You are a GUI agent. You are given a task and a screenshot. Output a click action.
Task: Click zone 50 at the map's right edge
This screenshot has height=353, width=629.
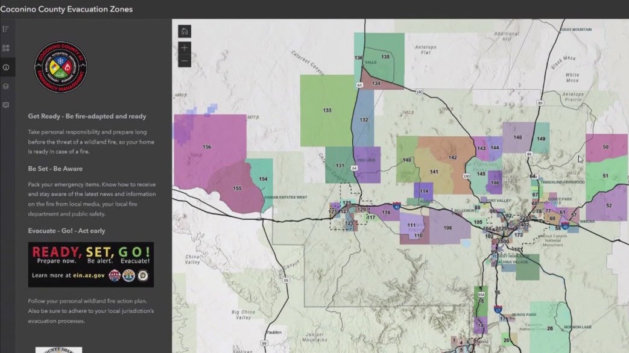pos(605,146)
